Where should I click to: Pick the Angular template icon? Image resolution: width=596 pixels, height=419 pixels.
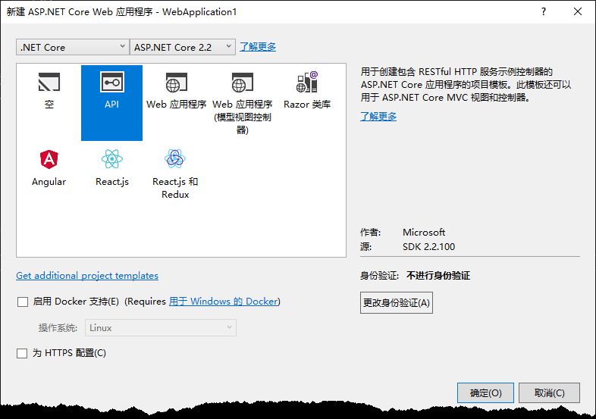tap(49, 159)
